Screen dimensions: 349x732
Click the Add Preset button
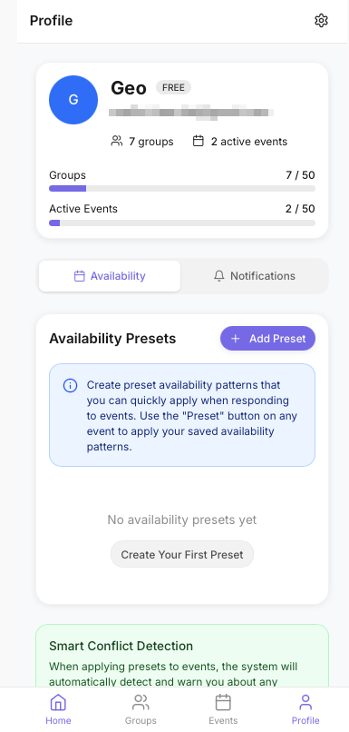tap(268, 339)
